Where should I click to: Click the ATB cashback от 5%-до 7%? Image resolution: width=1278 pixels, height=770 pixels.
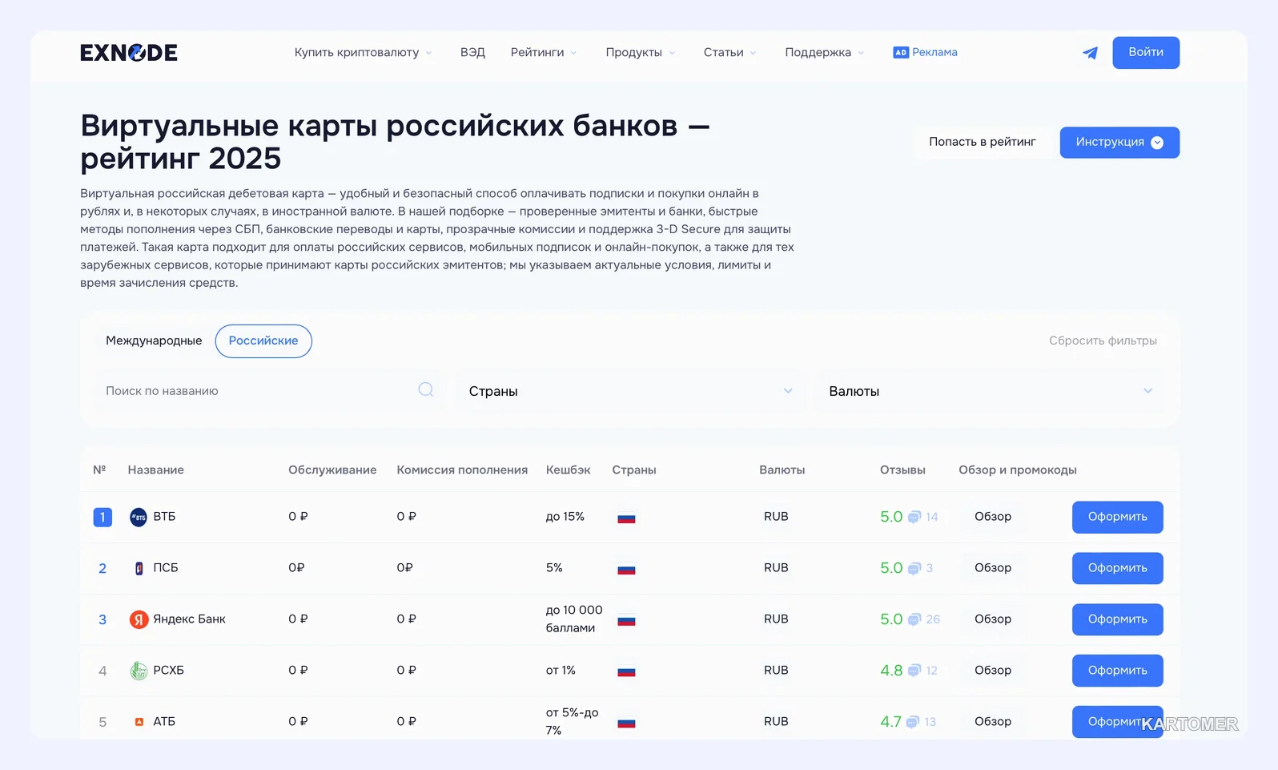pos(572,721)
